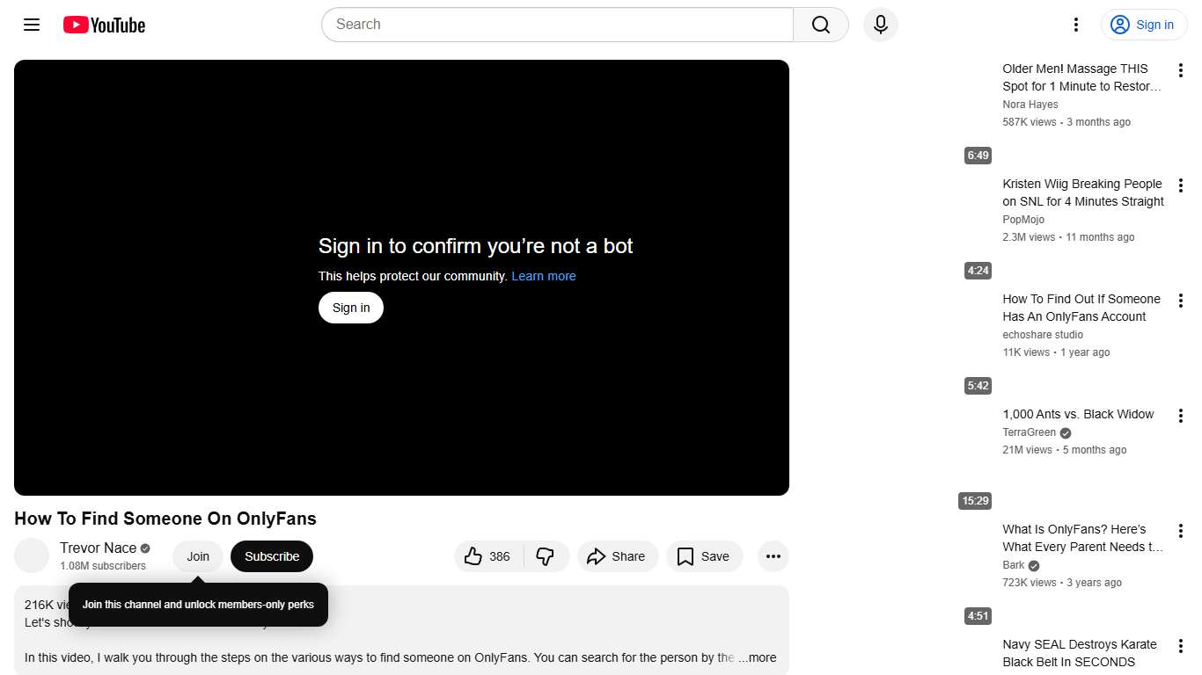Screen dimensions: 1202x675
Task: Open the search input field
Action: click(x=556, y=25)
